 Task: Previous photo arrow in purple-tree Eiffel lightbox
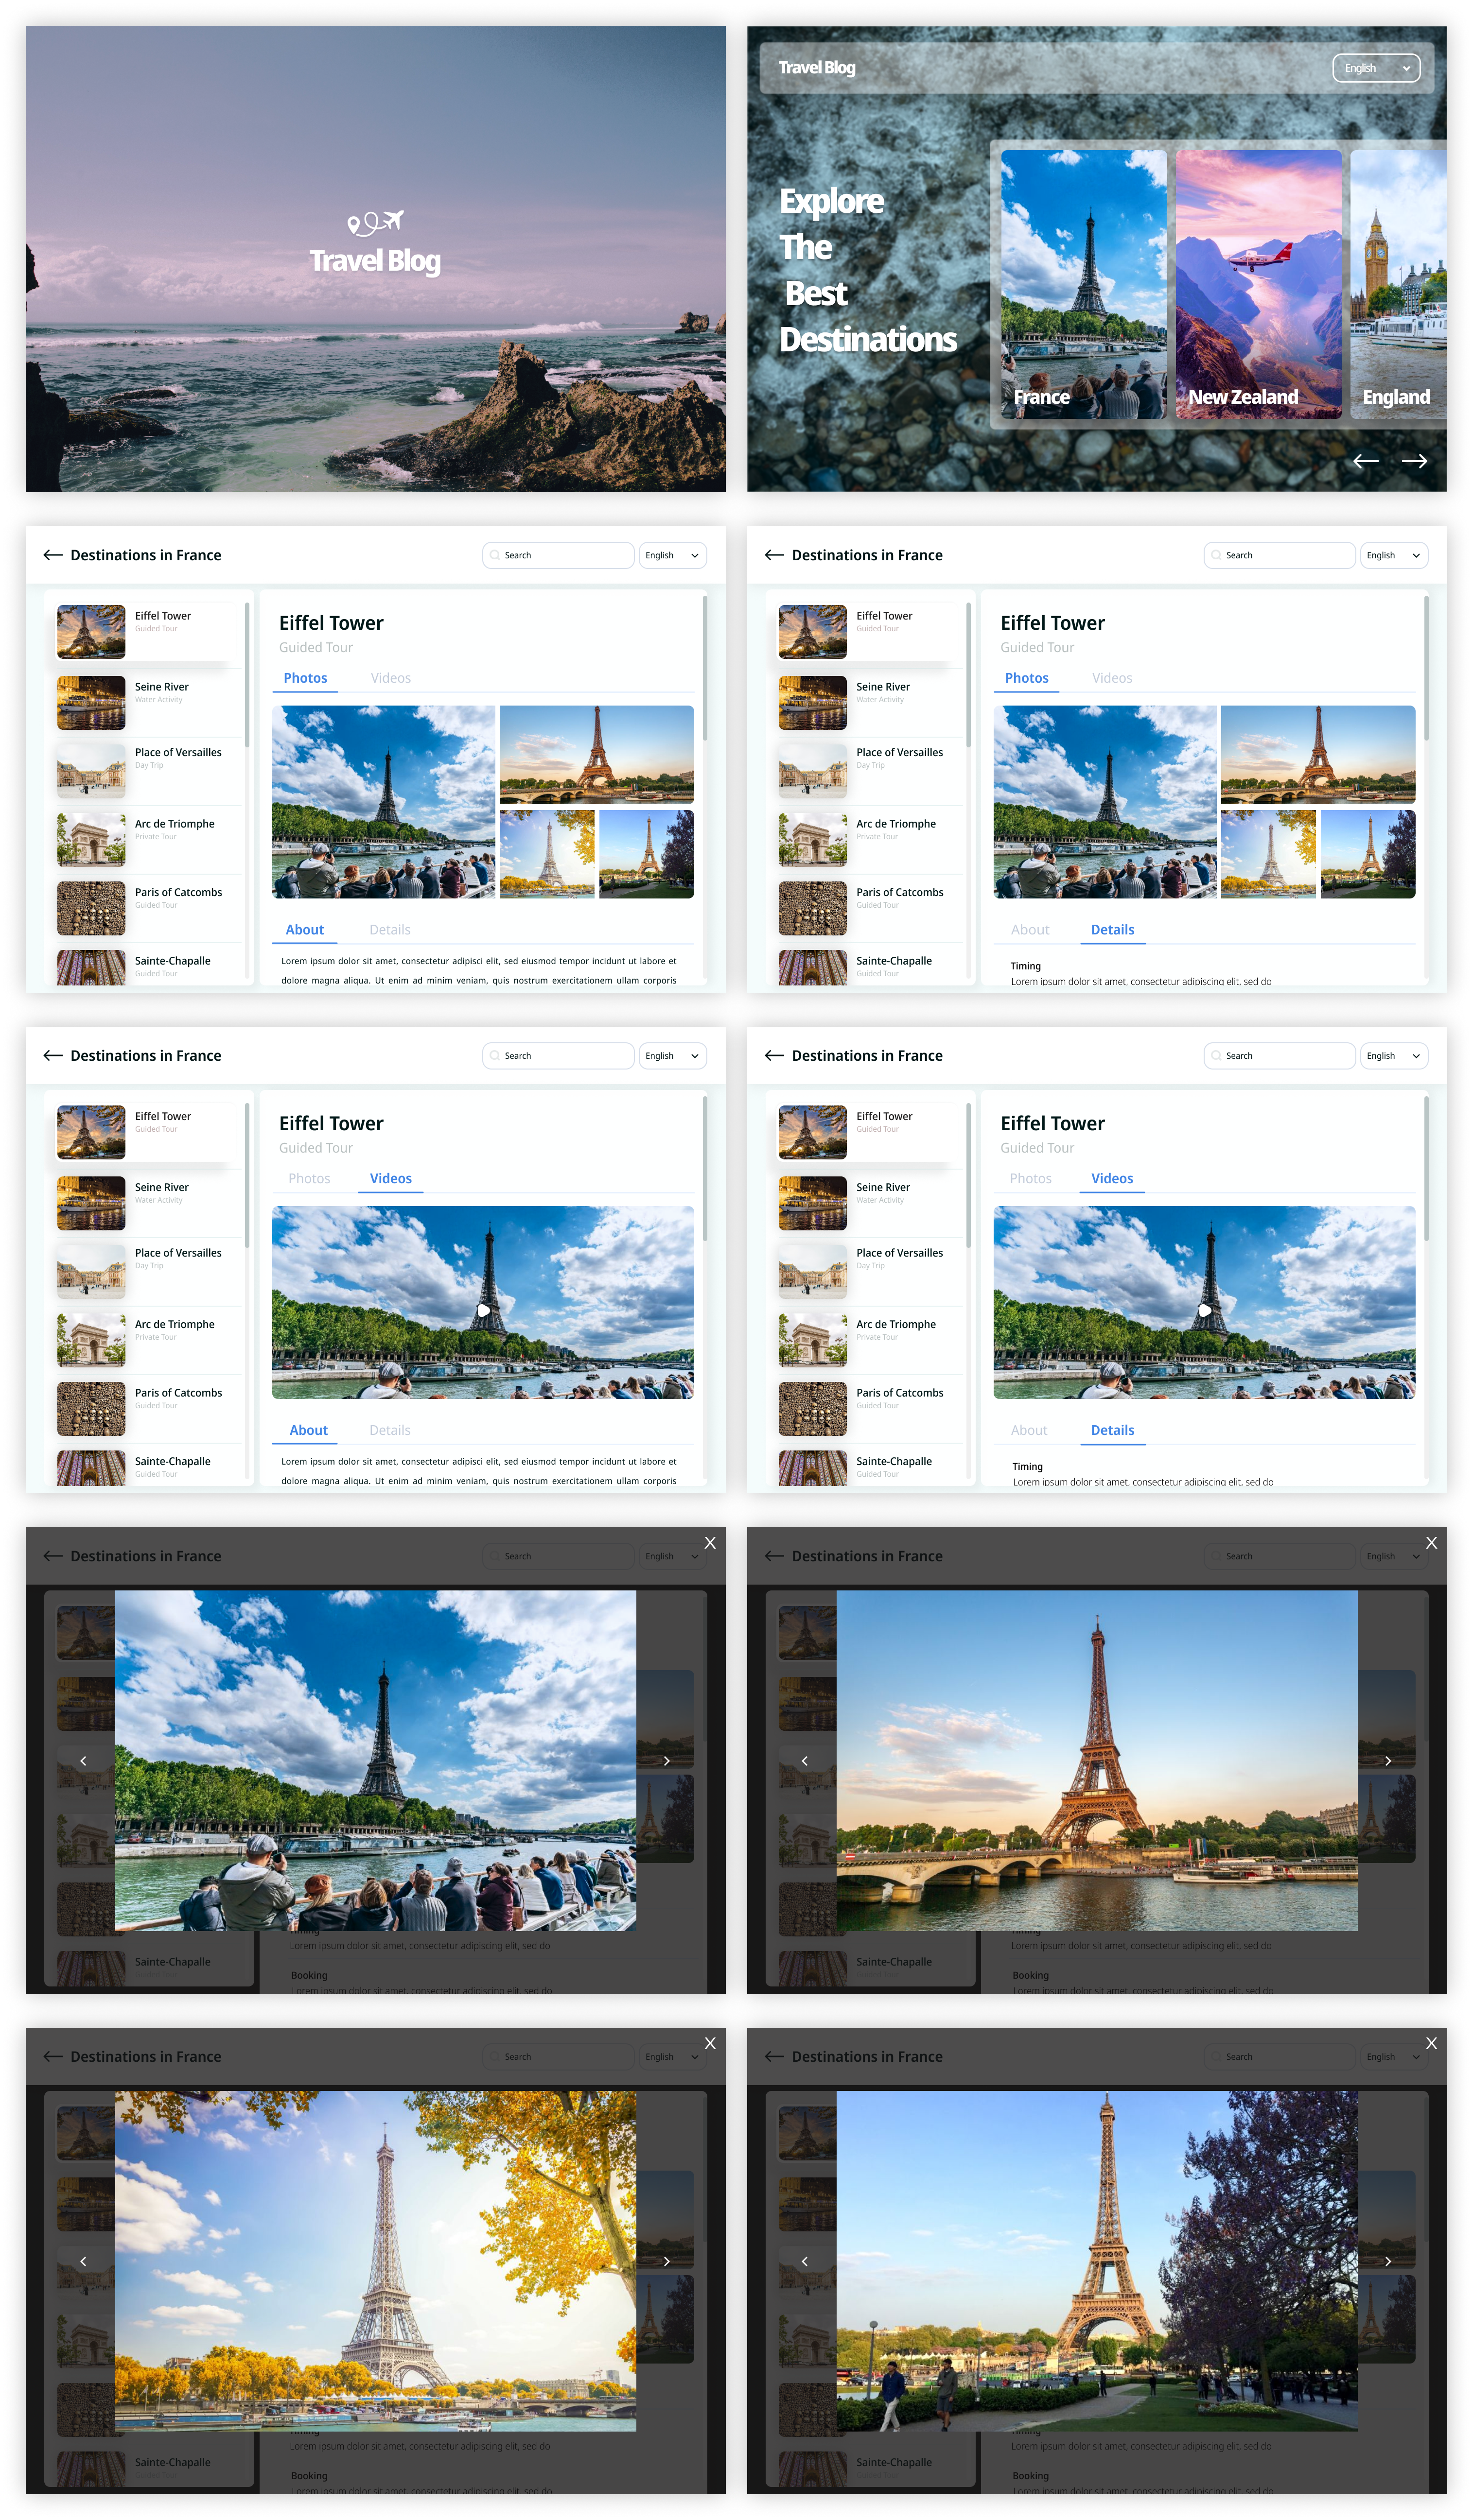(x=805, y=2261)
